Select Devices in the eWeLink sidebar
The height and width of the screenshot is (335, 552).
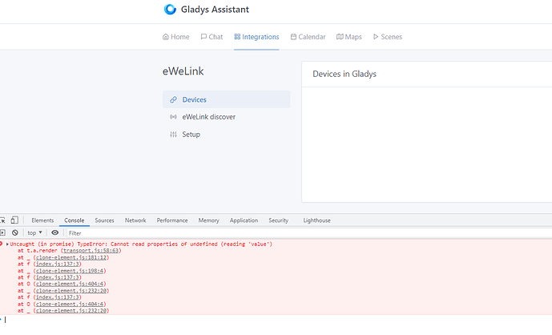(x=227, y=99)
